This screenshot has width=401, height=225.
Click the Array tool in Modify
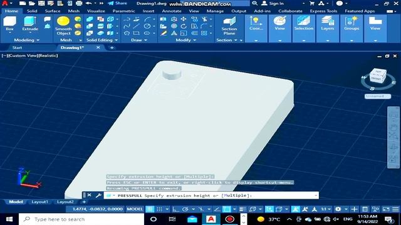(x=204, y=33)
